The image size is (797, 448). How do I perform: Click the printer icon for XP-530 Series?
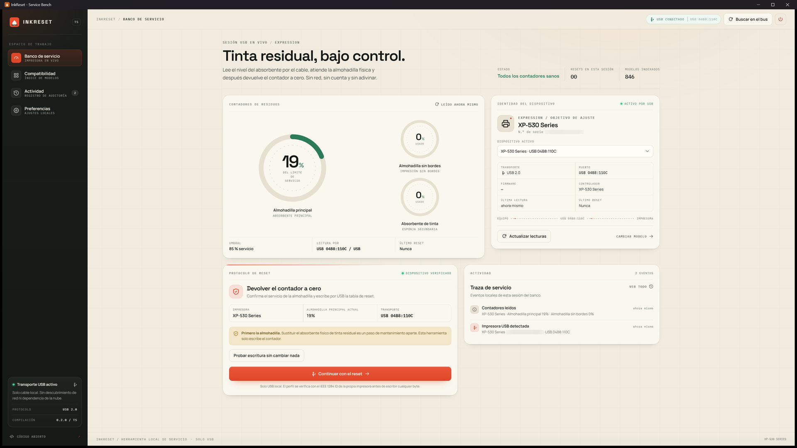(506, 124)
